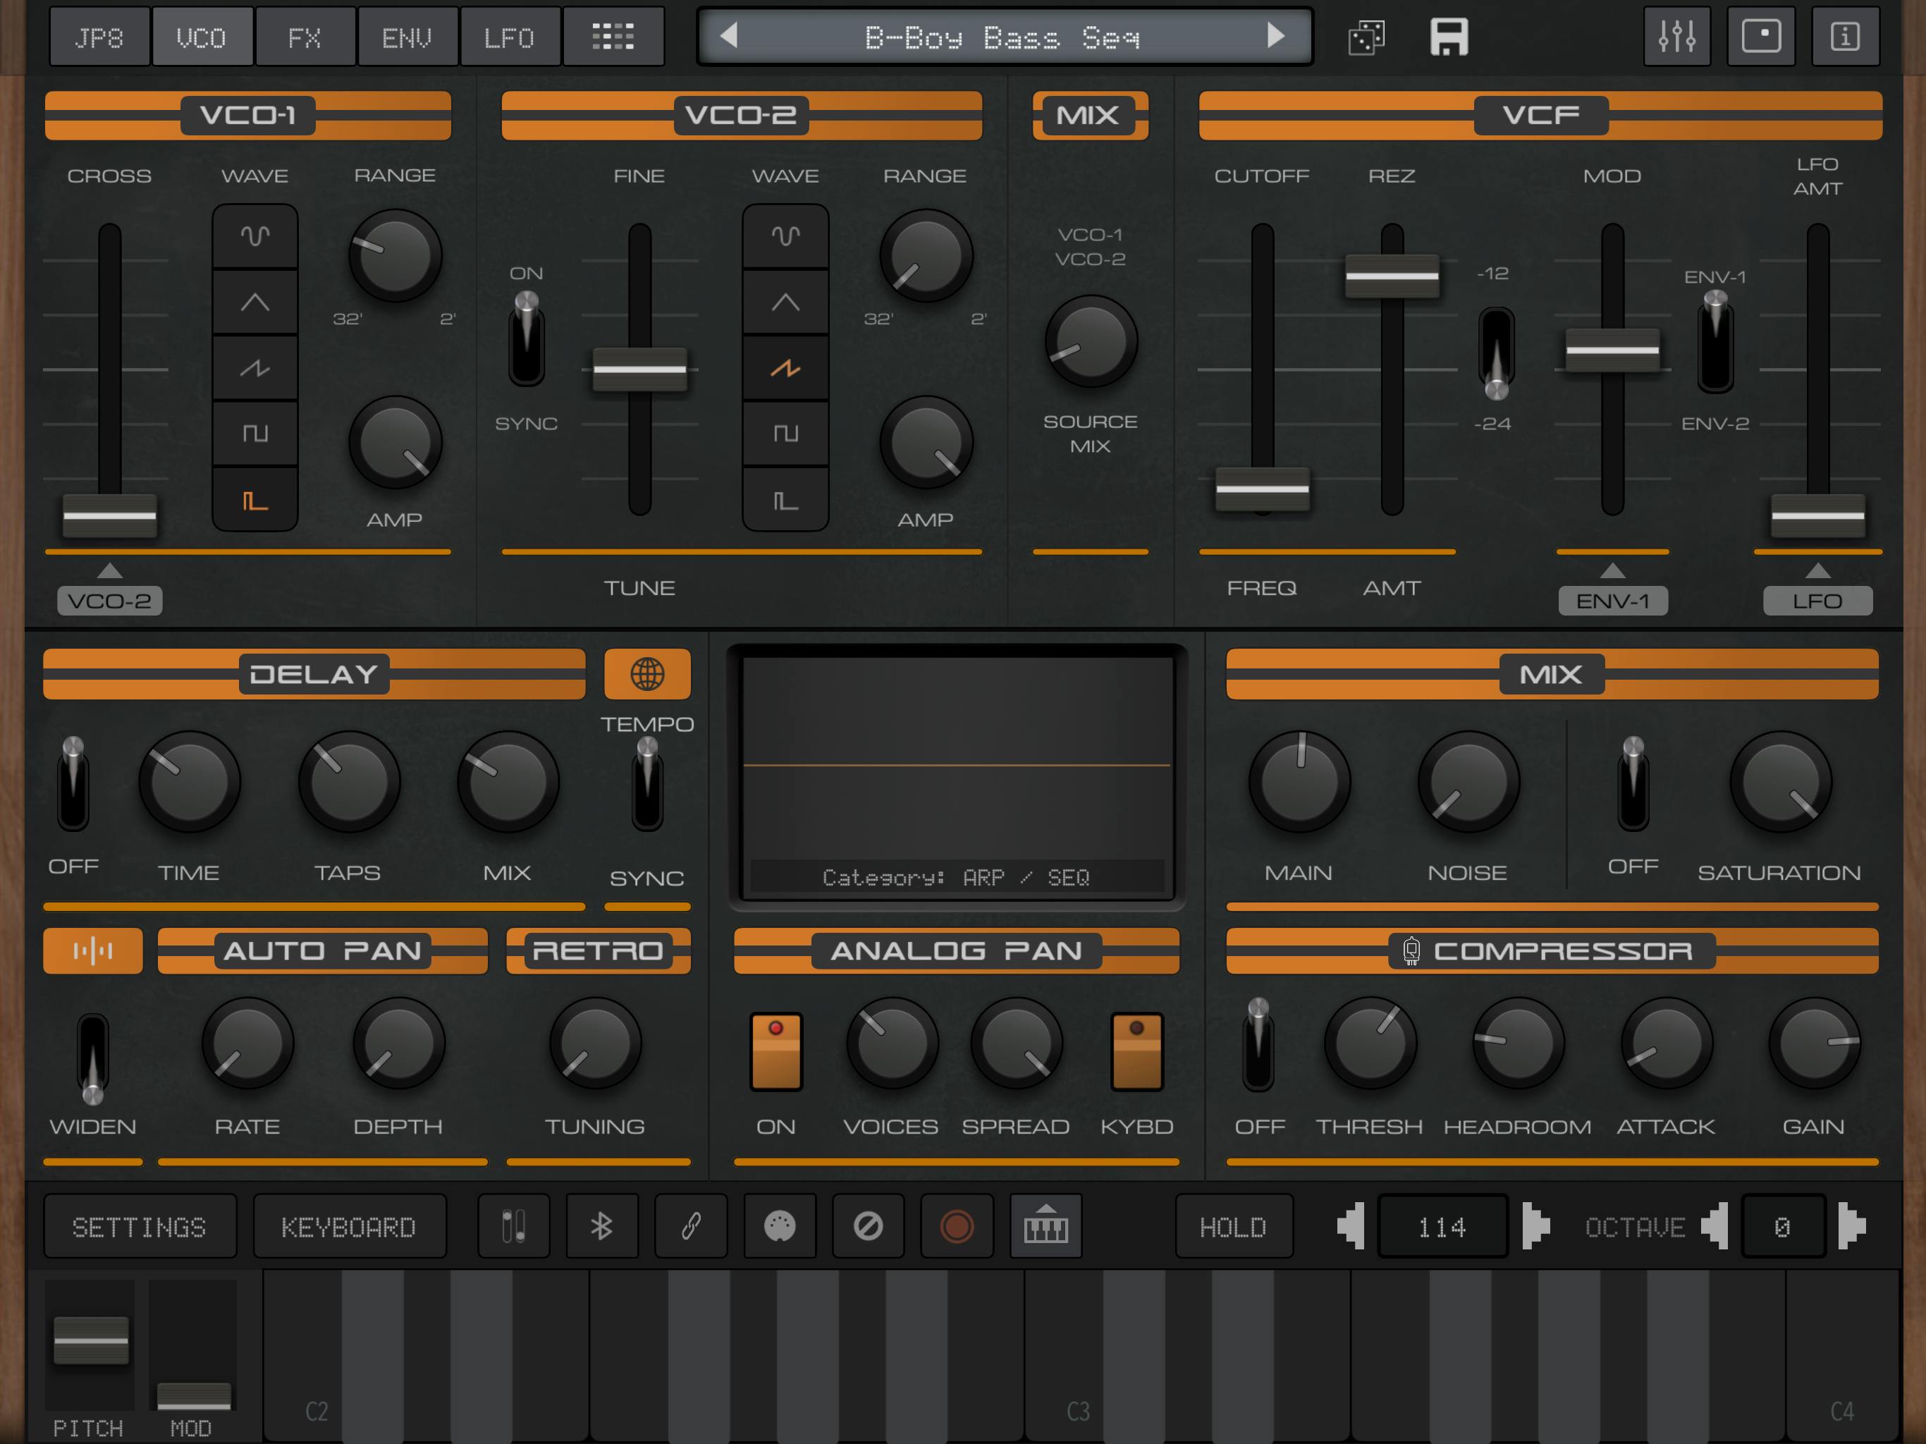Click the tempo value field 114
This screenshot has width=1926, height=1444.
[x=1443, y=1226]
